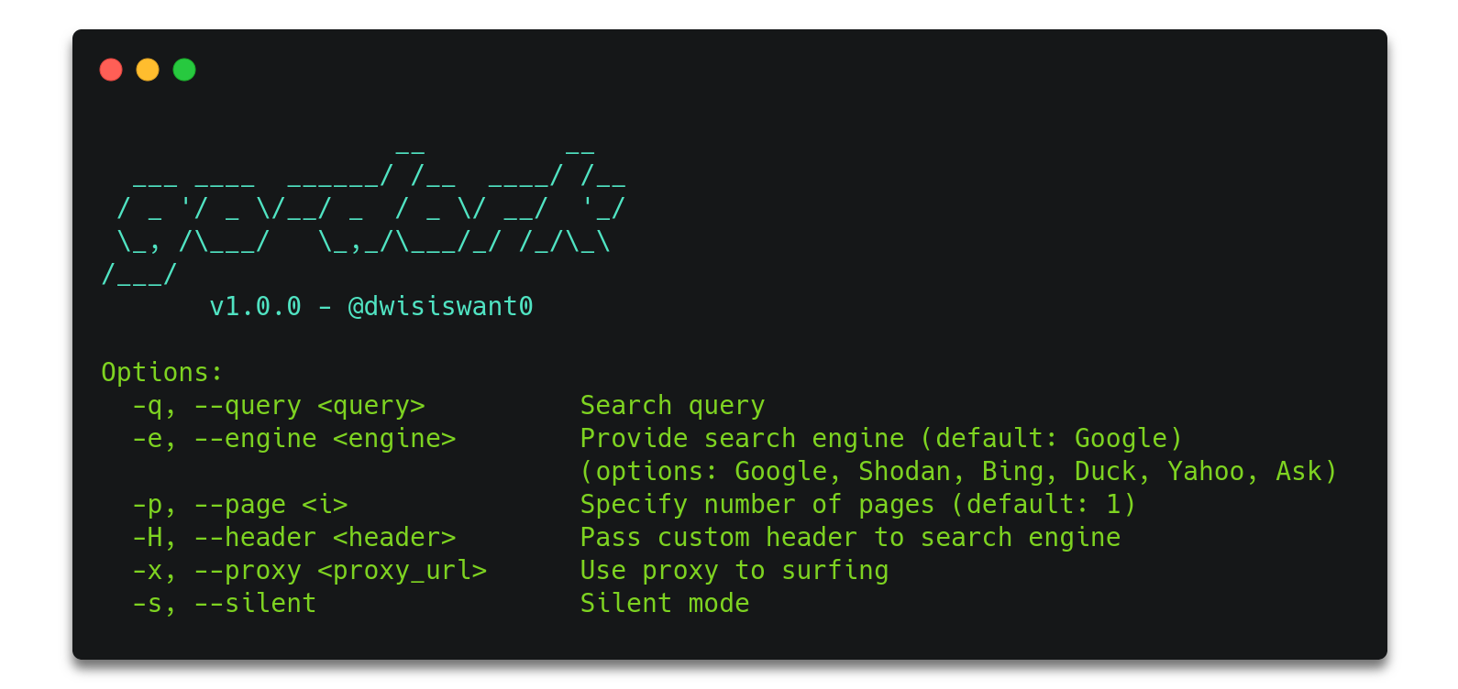1458x689 pixels.
Task: Click the yellow minimize window button
Action: click(148, 70)
